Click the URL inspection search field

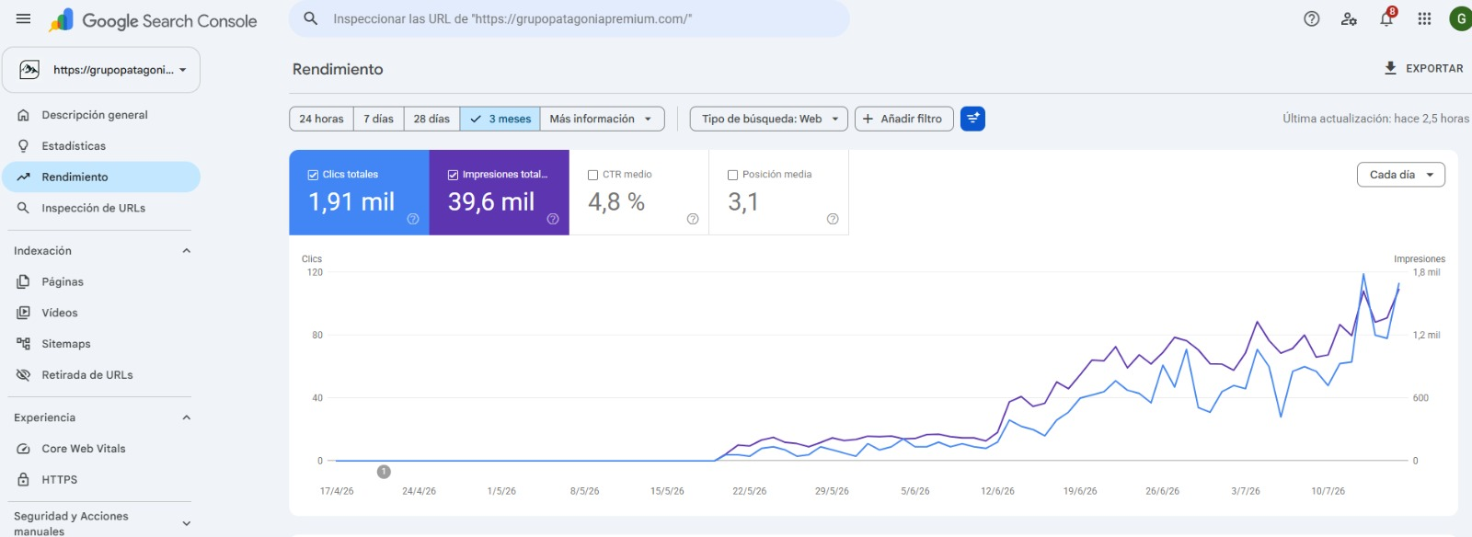click(x=569, y=19)
